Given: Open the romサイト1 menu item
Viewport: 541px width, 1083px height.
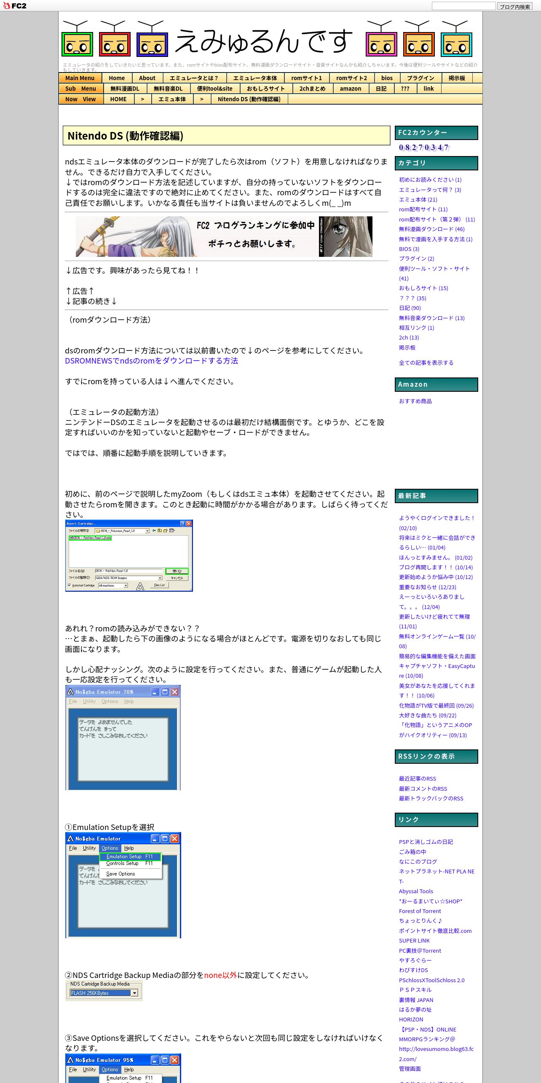Looking at the screenshot, I should pos(307,78).
